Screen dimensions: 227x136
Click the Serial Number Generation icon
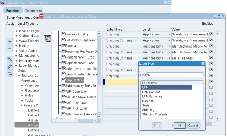(63, 74)
